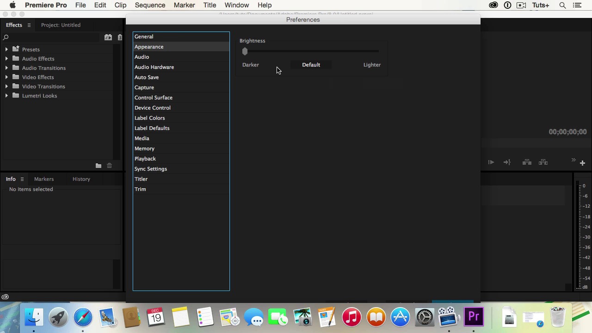Open the Messages app in the Dock
Screen dimensions: 592x333
click(254, 317)
